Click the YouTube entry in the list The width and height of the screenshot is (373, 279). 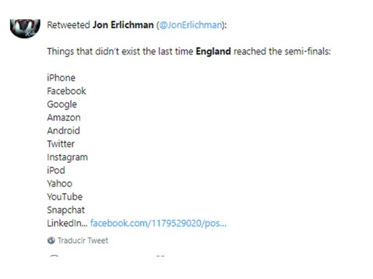click(x=65, y=197)
